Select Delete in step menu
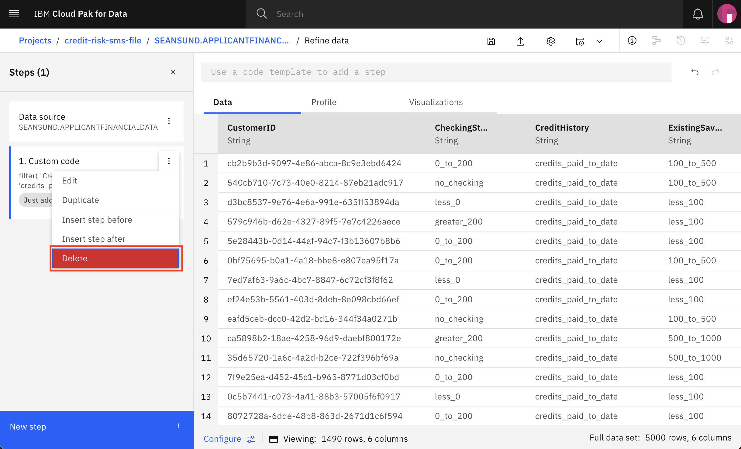 [x=115, y=258]
